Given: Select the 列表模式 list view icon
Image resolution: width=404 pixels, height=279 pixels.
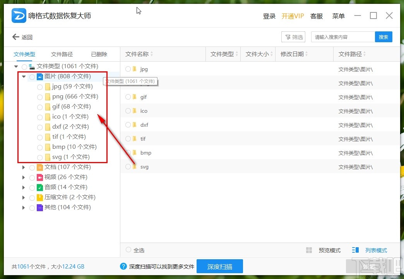Looking at the screenshot, I should click(355, 250).
